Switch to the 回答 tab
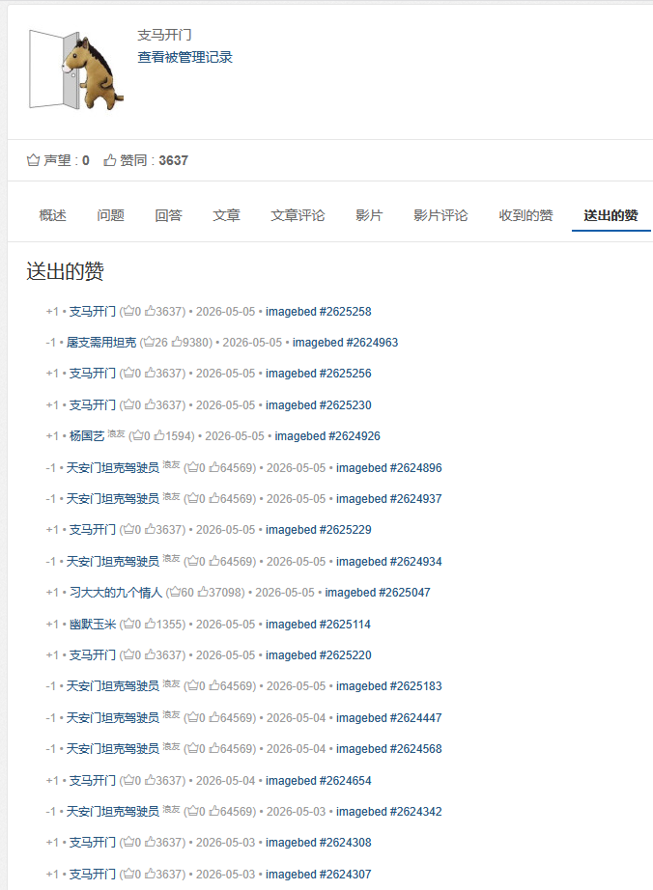The image size is (653, 890). click(x=169, y=215)
